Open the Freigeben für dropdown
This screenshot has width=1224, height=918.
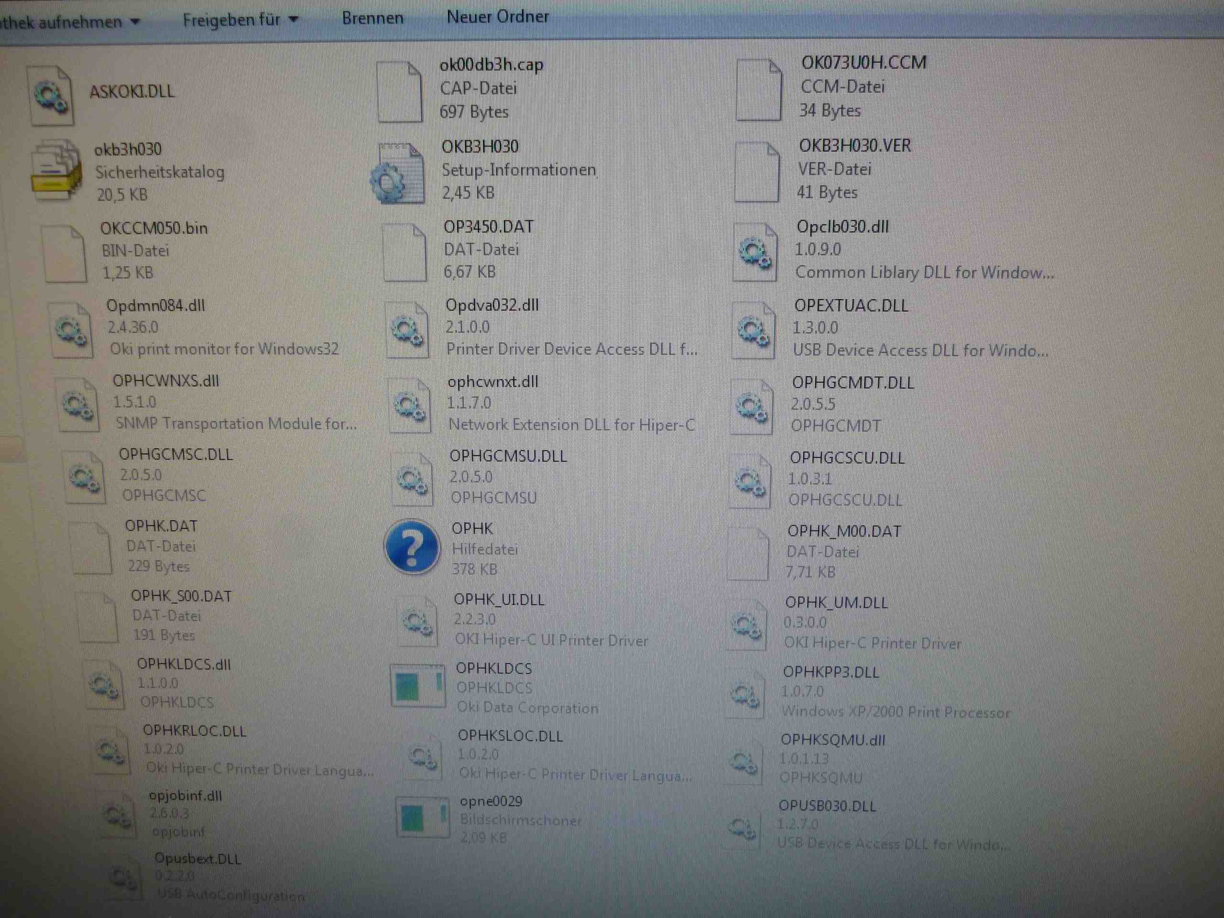pos(240,20)
